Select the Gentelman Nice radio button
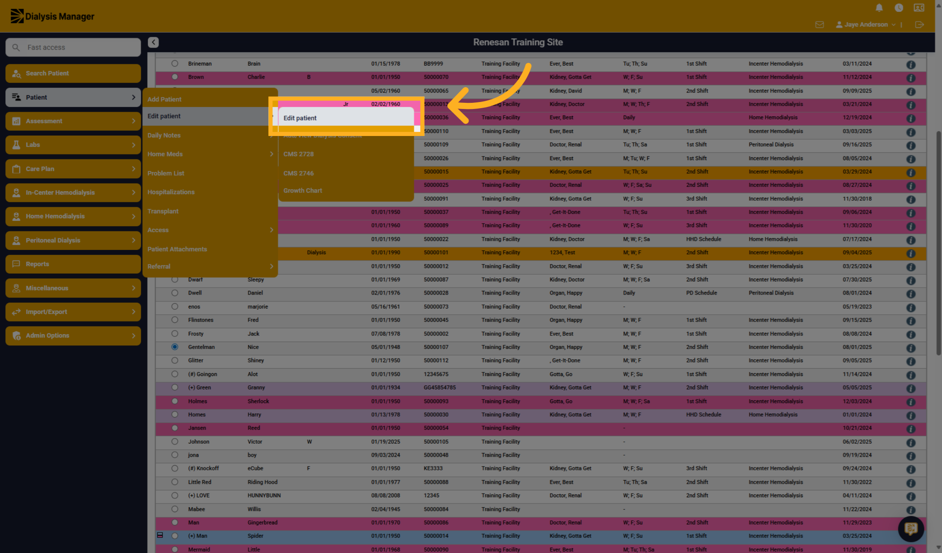The width and height of the screenshot is (942, 553). tap(175, 347)
